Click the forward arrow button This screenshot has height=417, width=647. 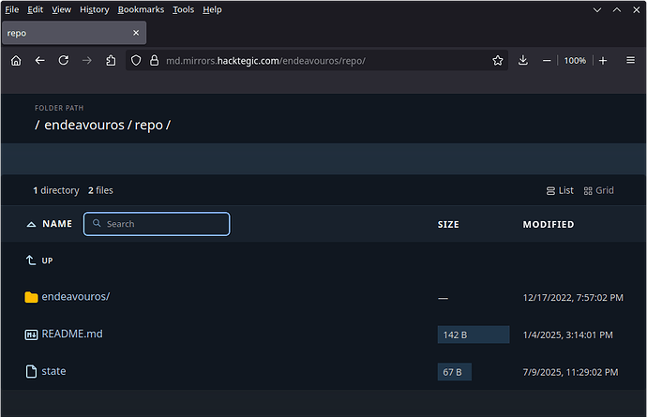[87, 61]
